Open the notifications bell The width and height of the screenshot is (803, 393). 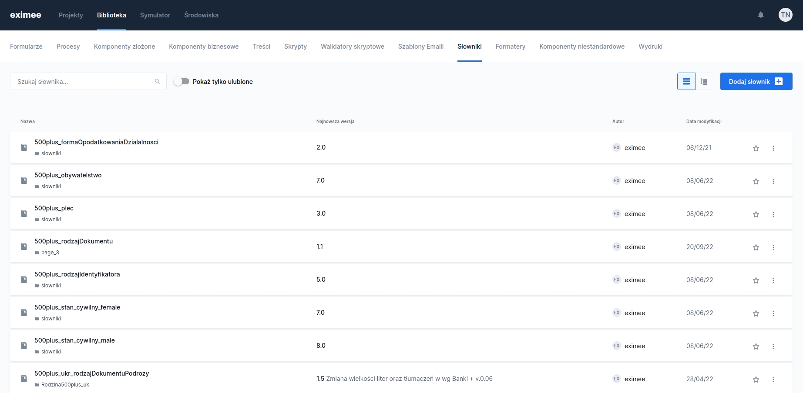pos(761,15)
